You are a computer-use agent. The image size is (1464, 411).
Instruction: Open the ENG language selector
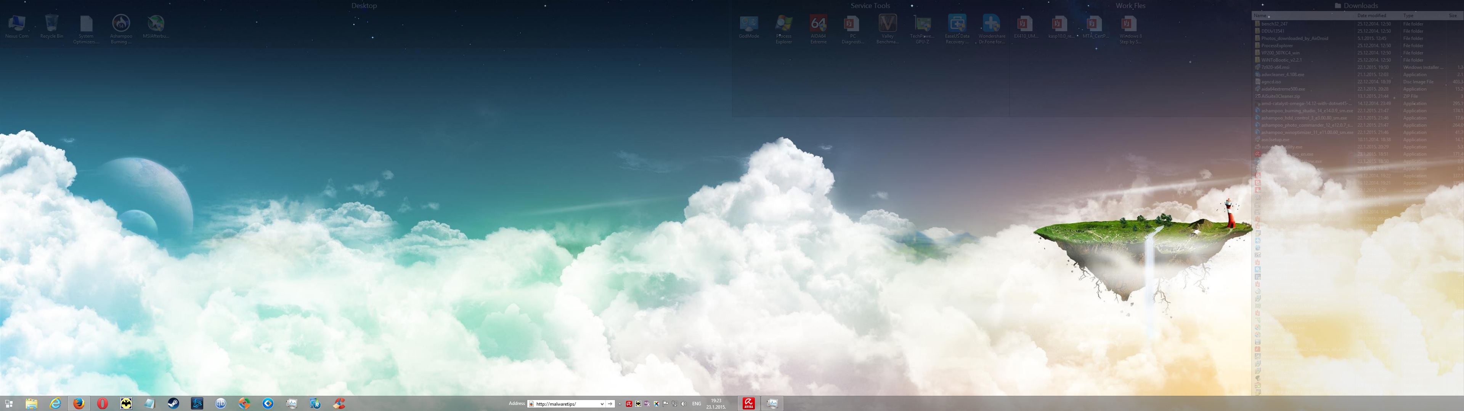(x=696, y=404)
